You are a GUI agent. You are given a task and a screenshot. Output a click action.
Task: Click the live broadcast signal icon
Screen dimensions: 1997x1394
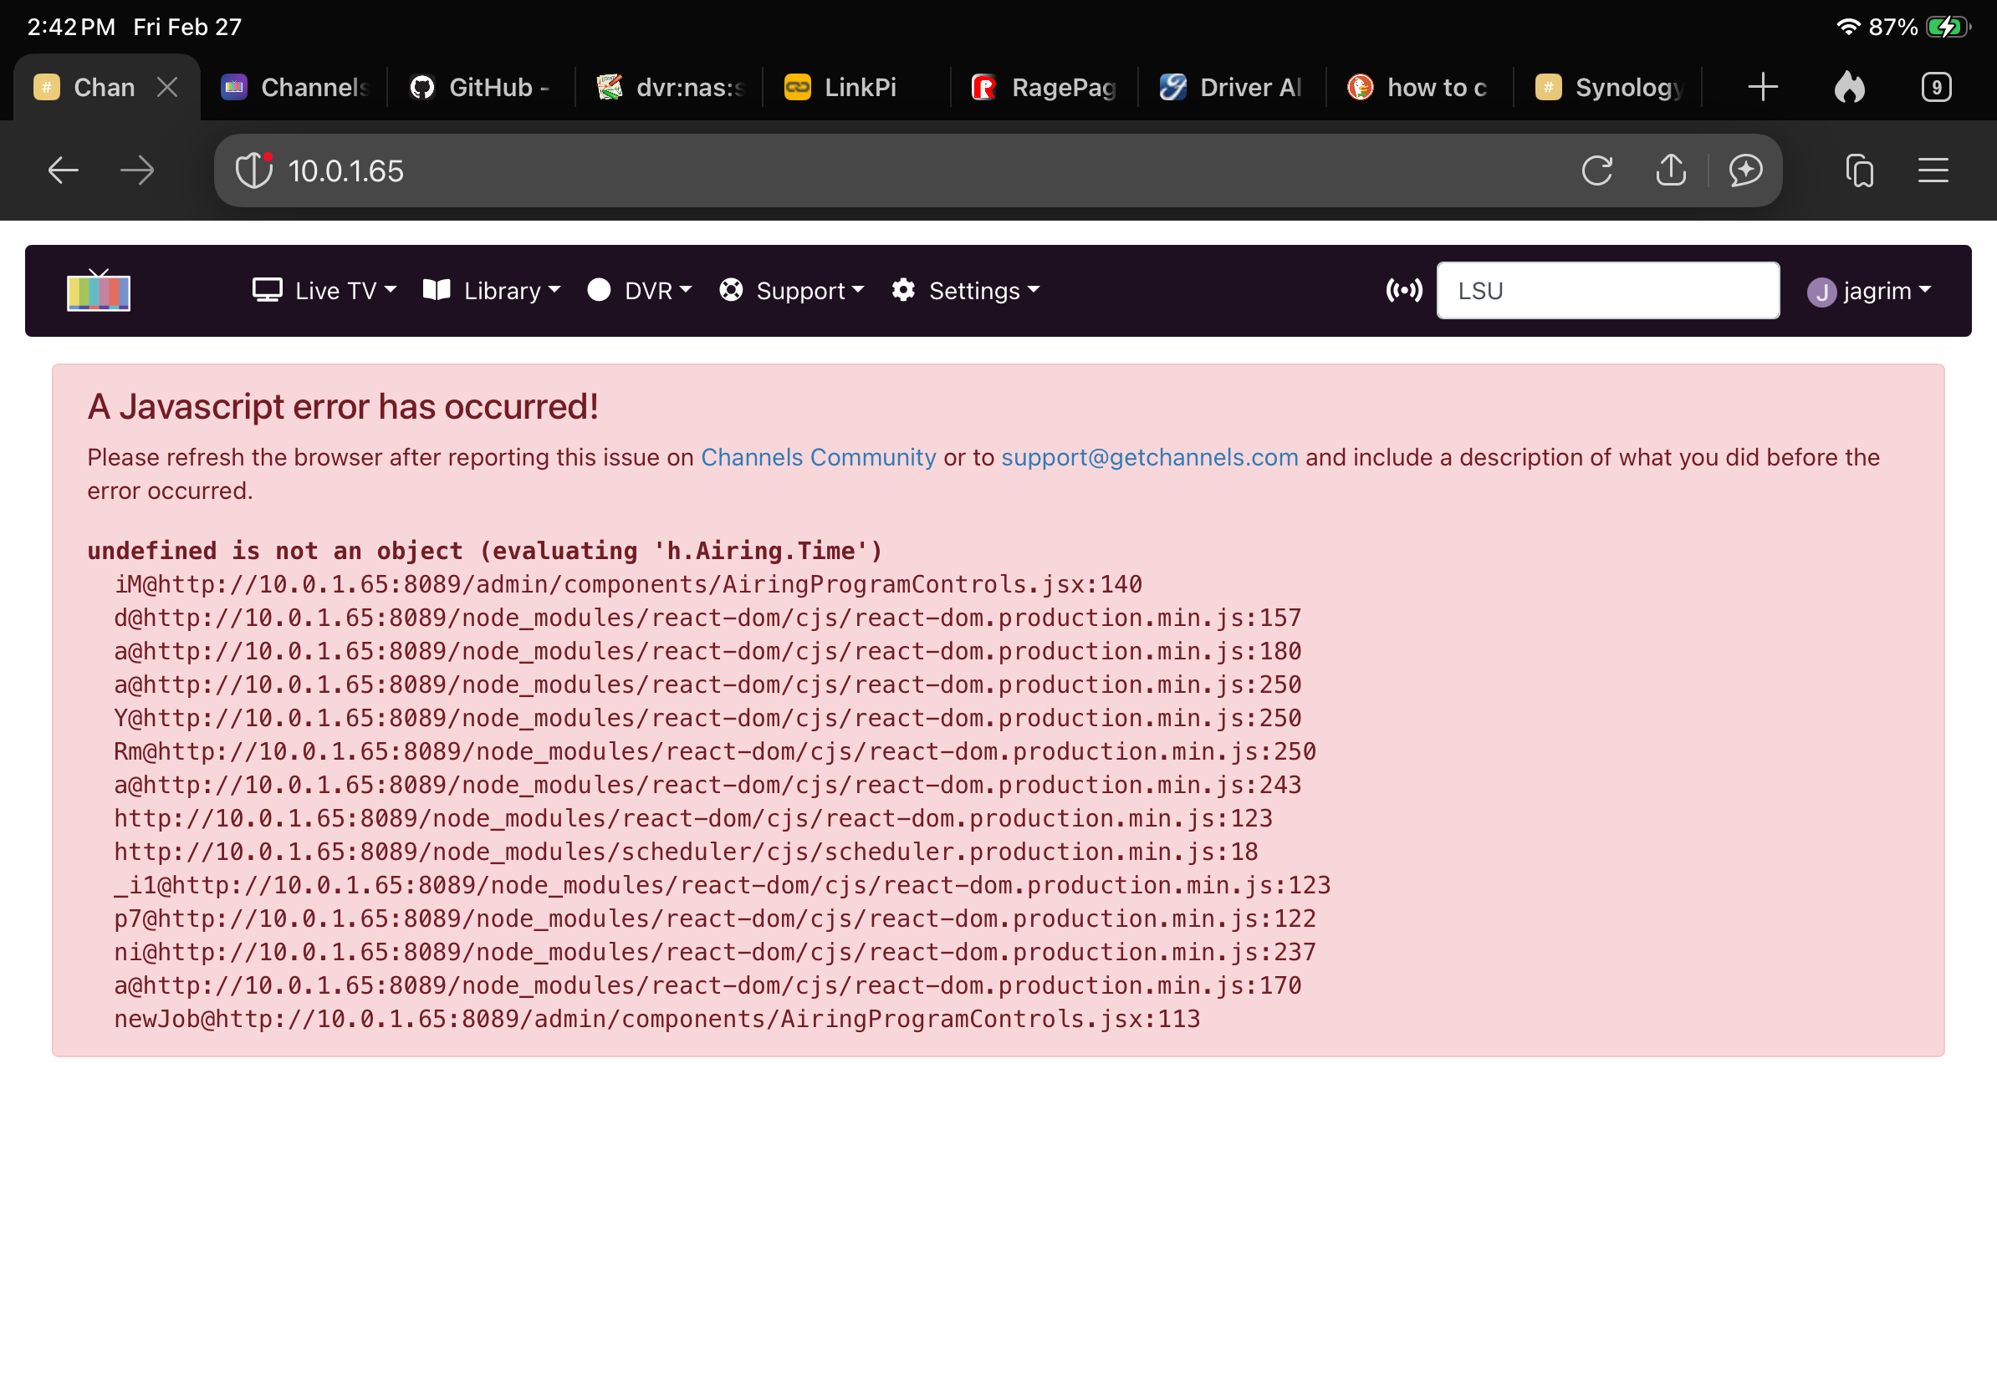pos(1403,290)
